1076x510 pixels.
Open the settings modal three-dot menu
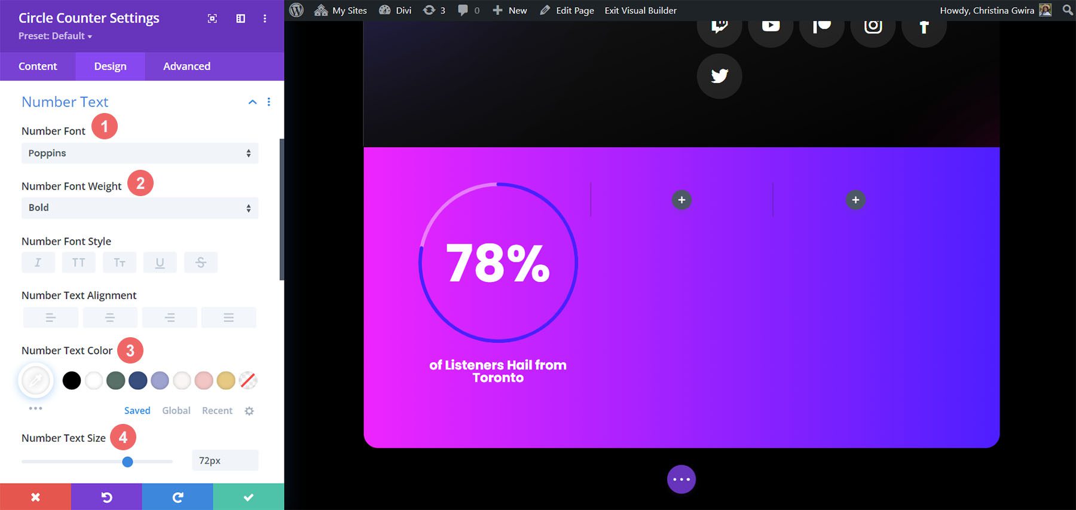(x=265, y=19)
